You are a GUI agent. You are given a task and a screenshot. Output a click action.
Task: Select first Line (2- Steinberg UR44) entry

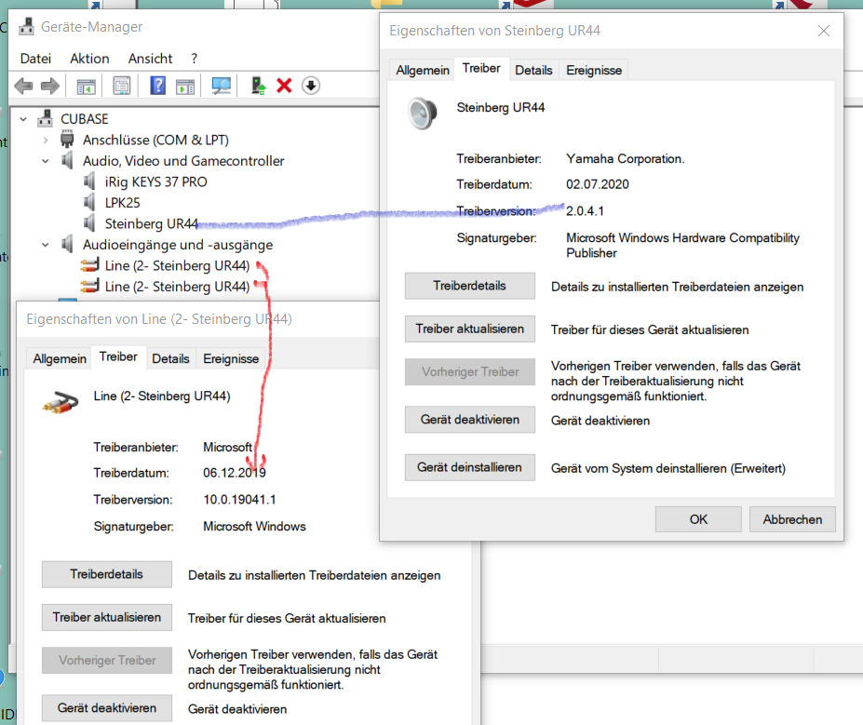[177, 265]
